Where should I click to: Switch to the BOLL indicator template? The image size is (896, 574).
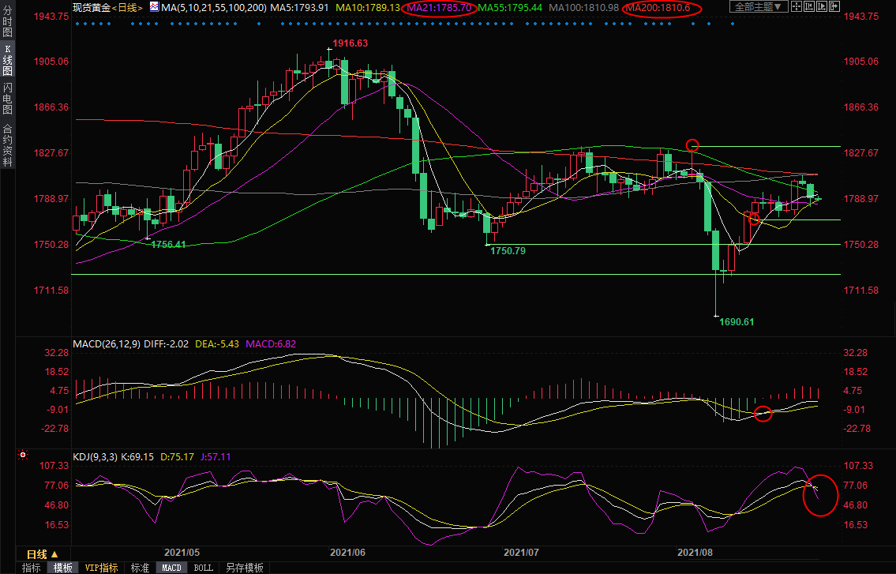click(203, 568)
